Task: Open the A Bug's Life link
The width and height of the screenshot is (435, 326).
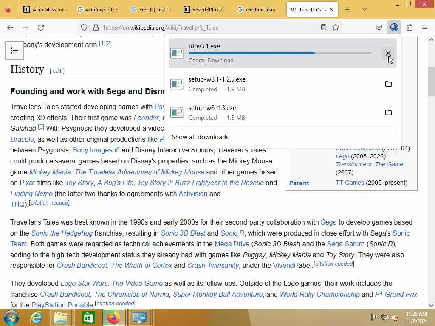Action: (115, 183)
